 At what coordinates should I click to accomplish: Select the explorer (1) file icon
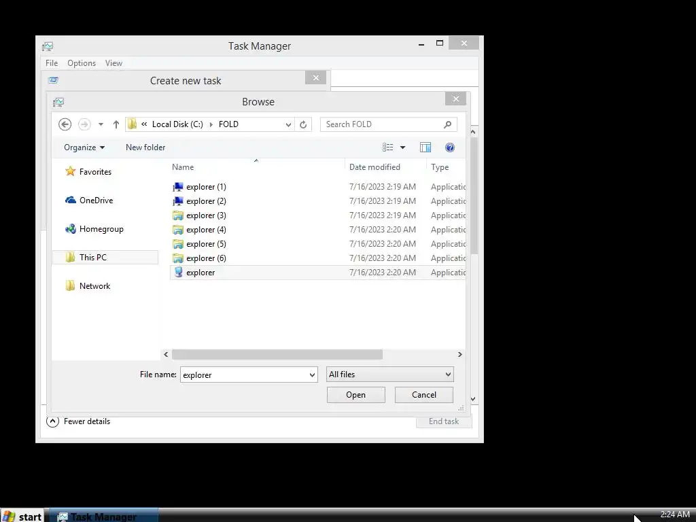pyautogui.click(x=178, y=187)
